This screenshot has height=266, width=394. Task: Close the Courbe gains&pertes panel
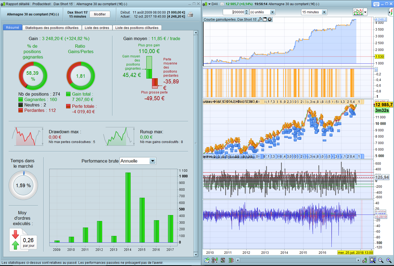coord(270,19)
